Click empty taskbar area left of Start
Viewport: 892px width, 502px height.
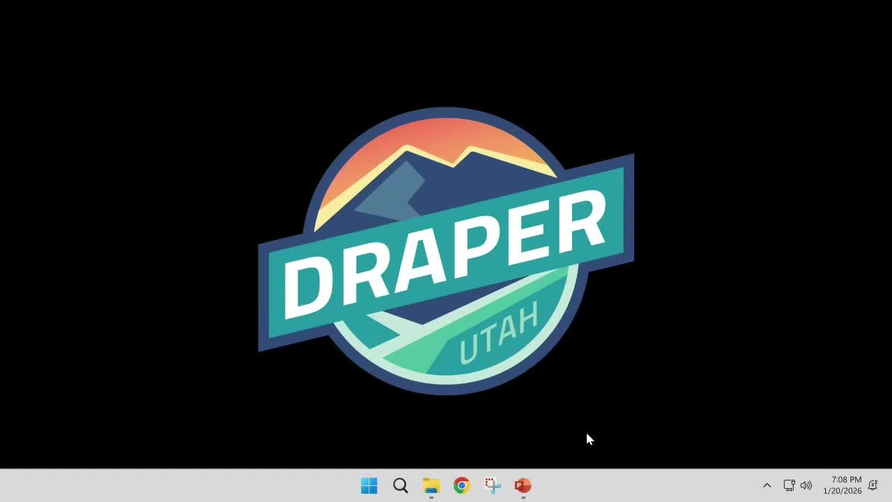[x=174, y=485]
